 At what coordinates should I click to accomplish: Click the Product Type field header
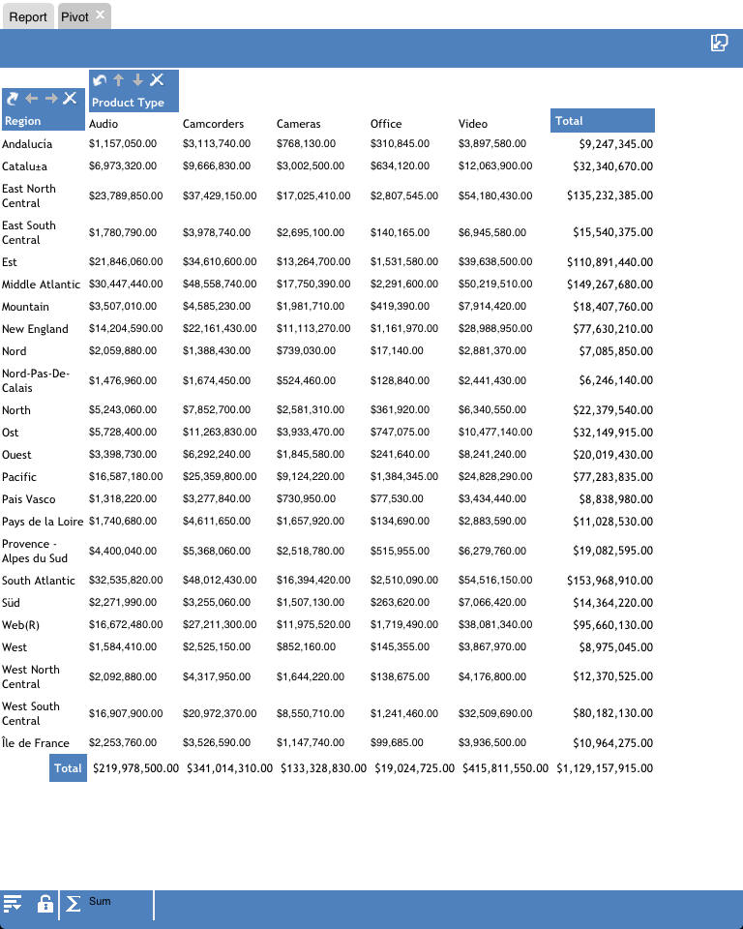128,103
